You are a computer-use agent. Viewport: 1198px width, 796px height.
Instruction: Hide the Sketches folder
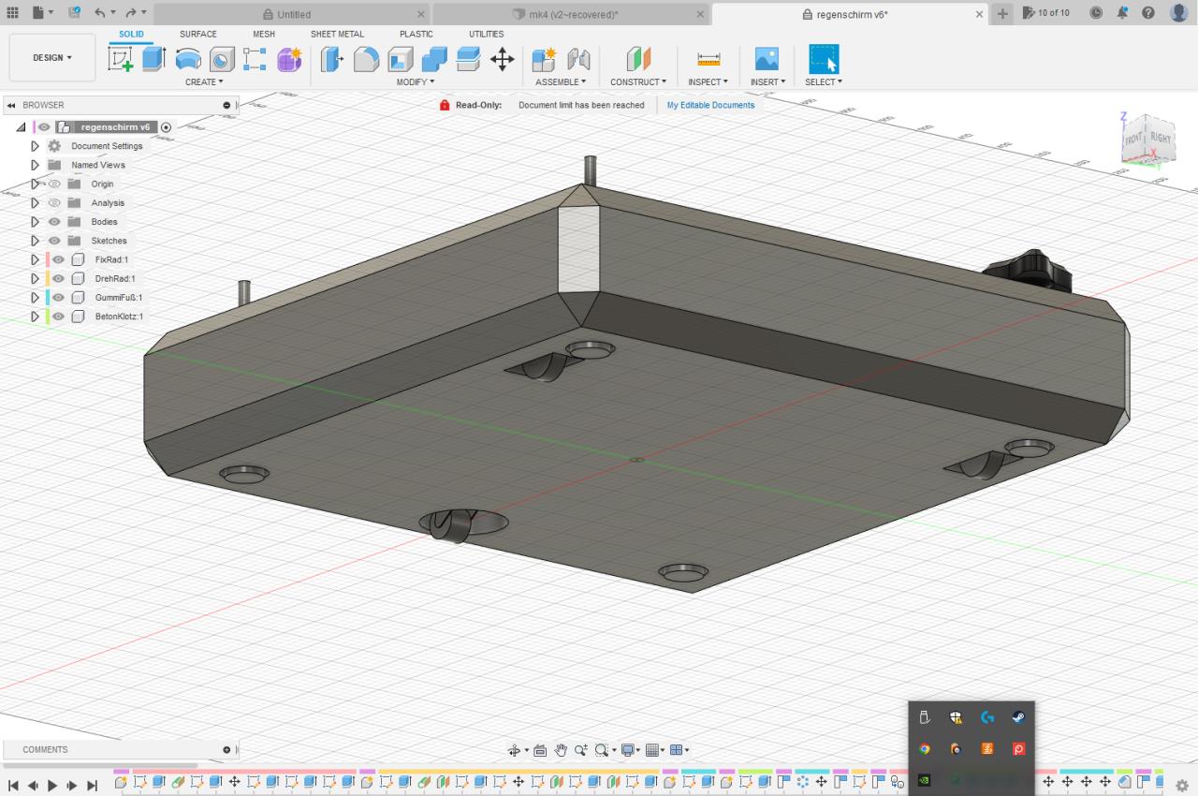pos(54,241)
